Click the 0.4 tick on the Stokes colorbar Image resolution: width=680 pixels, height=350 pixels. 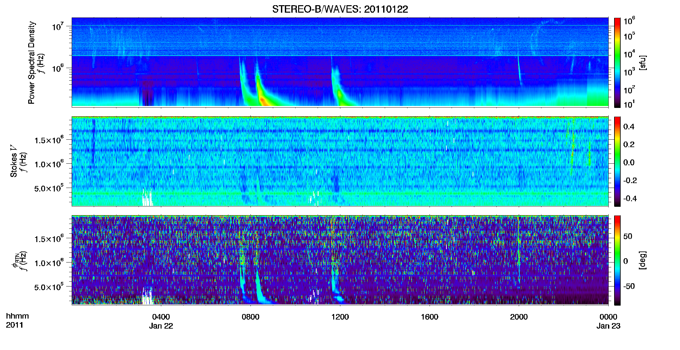coord(629,127)
